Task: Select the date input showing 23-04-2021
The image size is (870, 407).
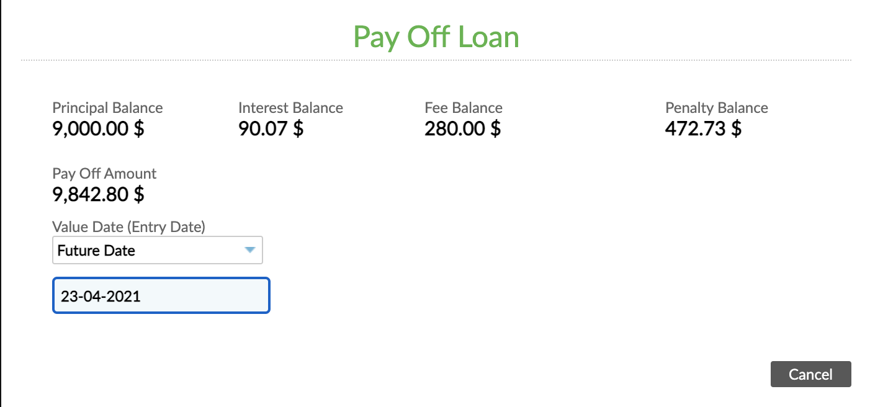Action: (x=161, y=295)
